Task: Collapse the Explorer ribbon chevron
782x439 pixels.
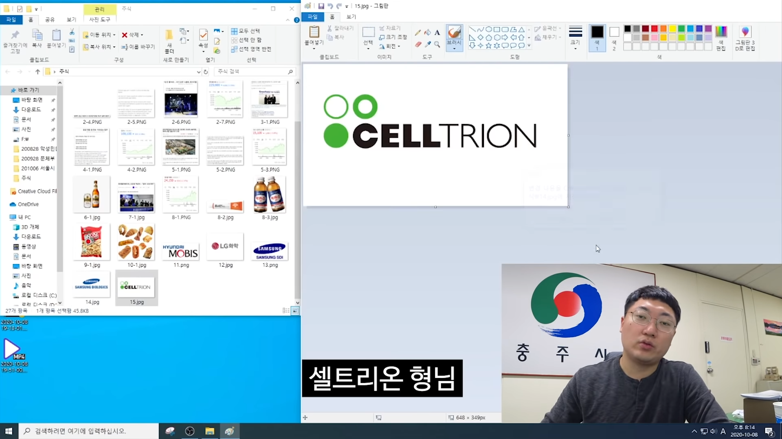Action: coord(288,20)
